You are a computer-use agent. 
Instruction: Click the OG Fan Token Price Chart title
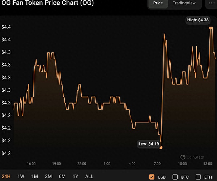pos(48,3)
